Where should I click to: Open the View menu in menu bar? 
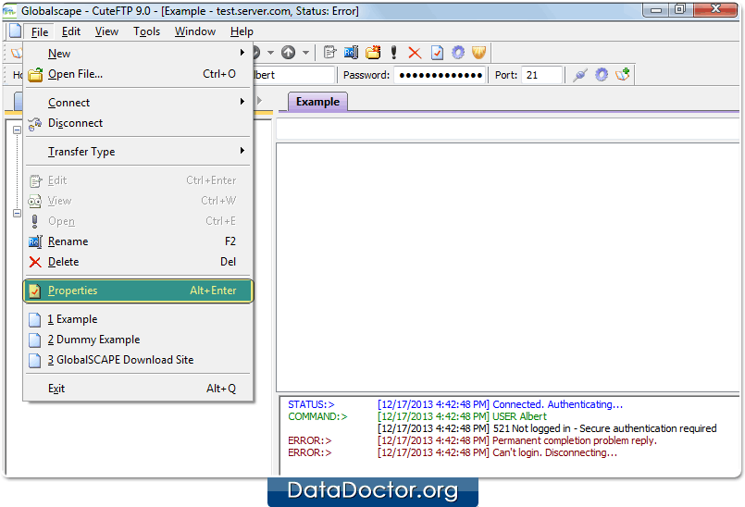(x=106, y=31)
